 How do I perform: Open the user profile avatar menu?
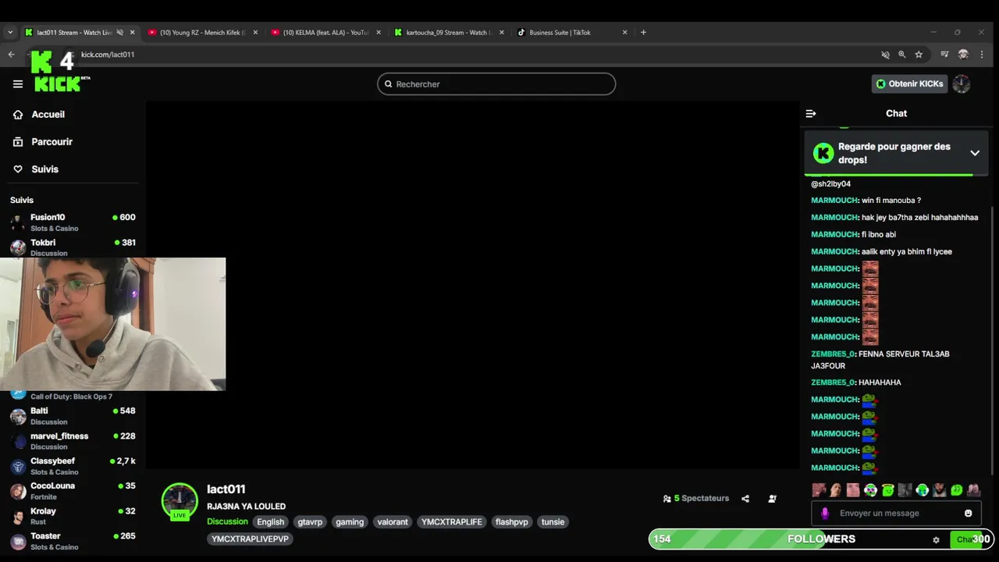pyautogui.click(x=962, y=84)
